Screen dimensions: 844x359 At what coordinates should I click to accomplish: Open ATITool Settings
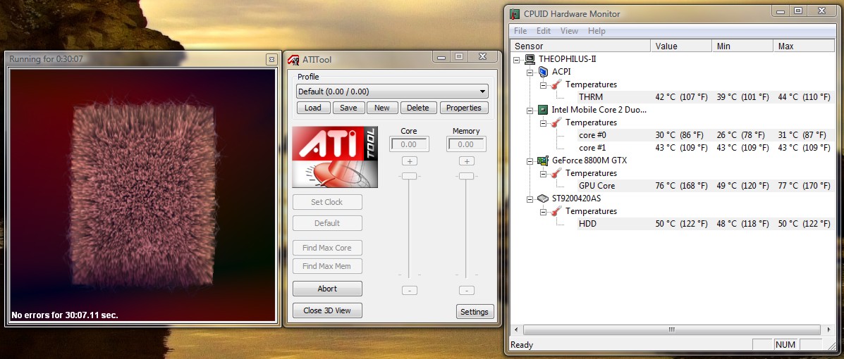(475, 312)
